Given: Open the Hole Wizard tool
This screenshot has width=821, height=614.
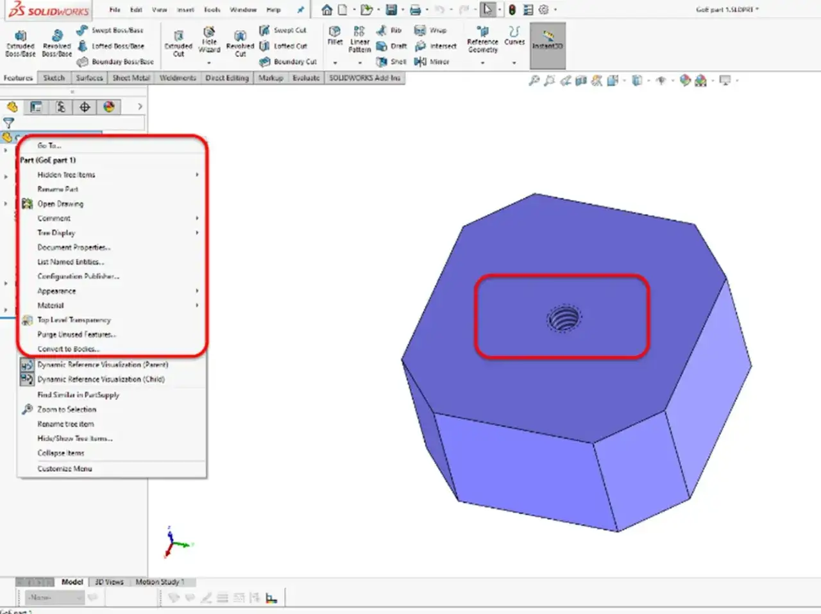Looking at the screenshot, I should coord(209,39).
